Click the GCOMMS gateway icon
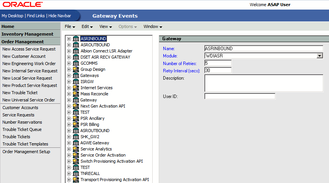Viewport: 329px width, 183px height. click(76, 63)
